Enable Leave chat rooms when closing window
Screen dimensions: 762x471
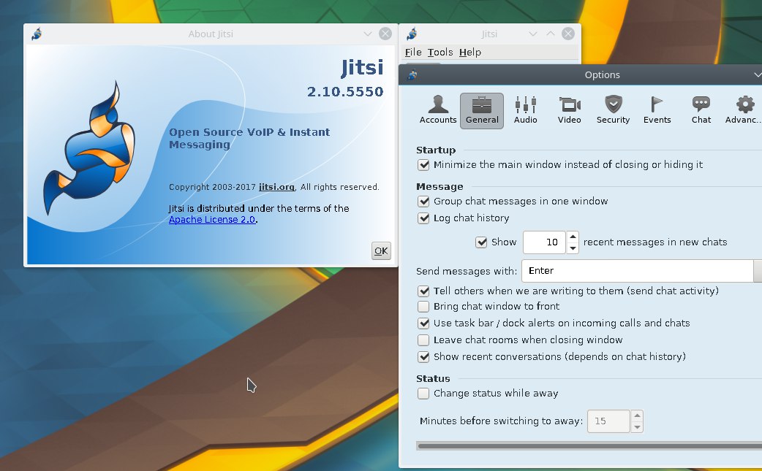tap(423, 340)
